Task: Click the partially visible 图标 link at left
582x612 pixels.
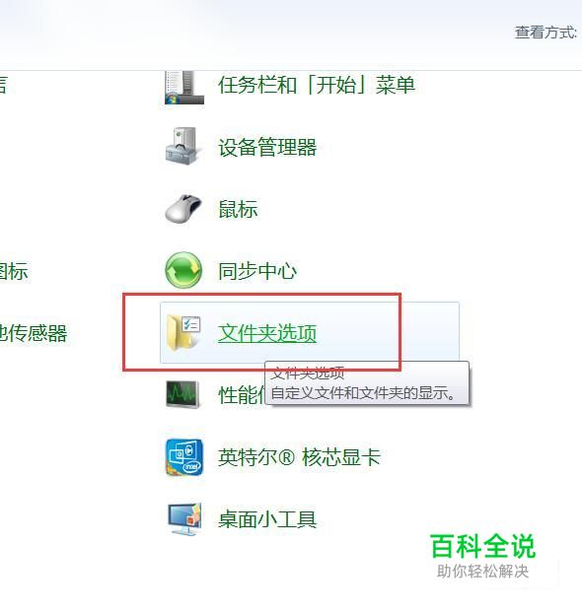Action: click(x=14, y=271)
